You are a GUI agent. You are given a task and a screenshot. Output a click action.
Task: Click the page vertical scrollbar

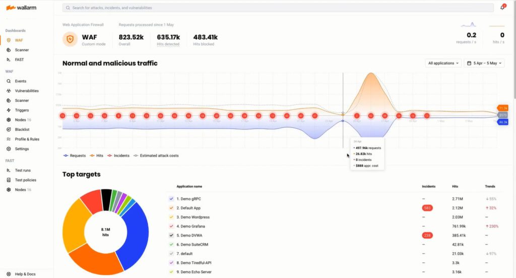[x=514, y=49]
